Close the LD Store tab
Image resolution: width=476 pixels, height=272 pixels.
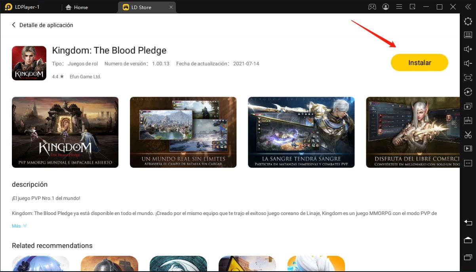pyautogui.click(x=171, y=7)
